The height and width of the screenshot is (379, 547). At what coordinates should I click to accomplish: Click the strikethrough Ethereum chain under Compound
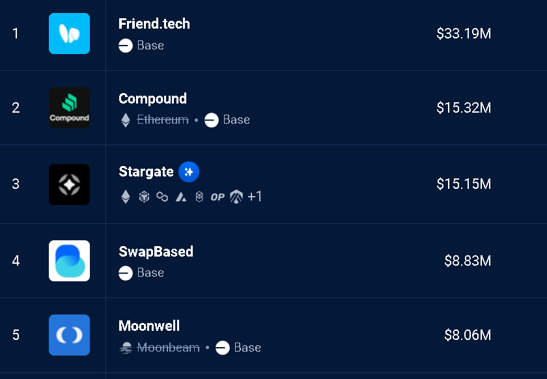tap(163, 120)
